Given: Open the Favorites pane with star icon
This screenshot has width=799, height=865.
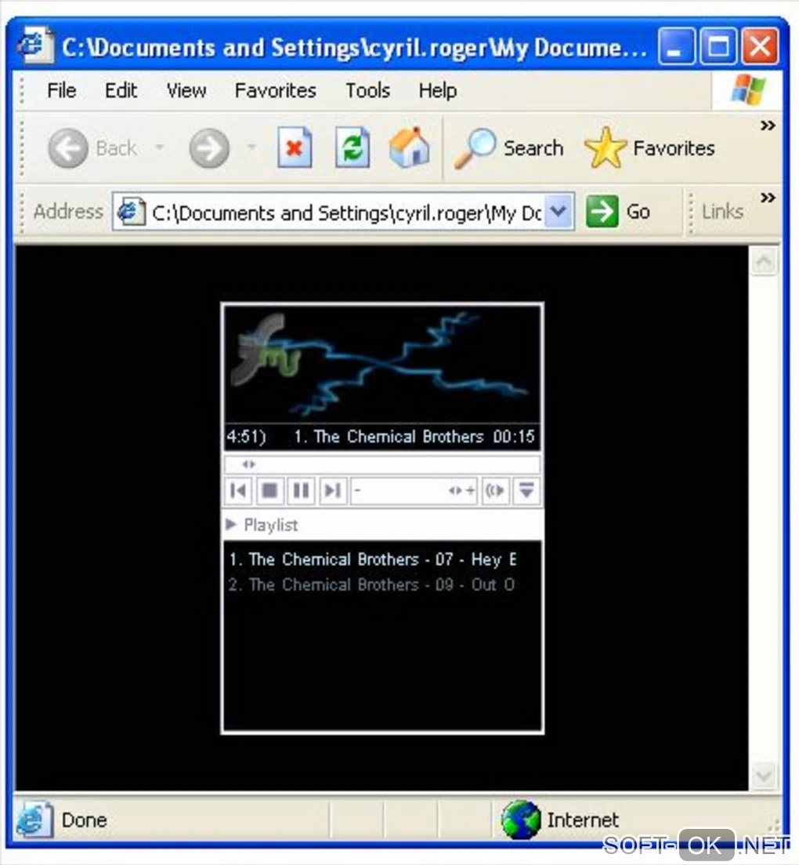Looking at the screenshot, I should [x=649, y=148].
